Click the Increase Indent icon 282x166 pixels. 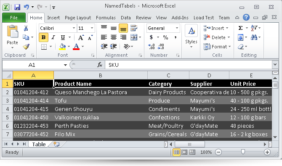coord(114,47)
